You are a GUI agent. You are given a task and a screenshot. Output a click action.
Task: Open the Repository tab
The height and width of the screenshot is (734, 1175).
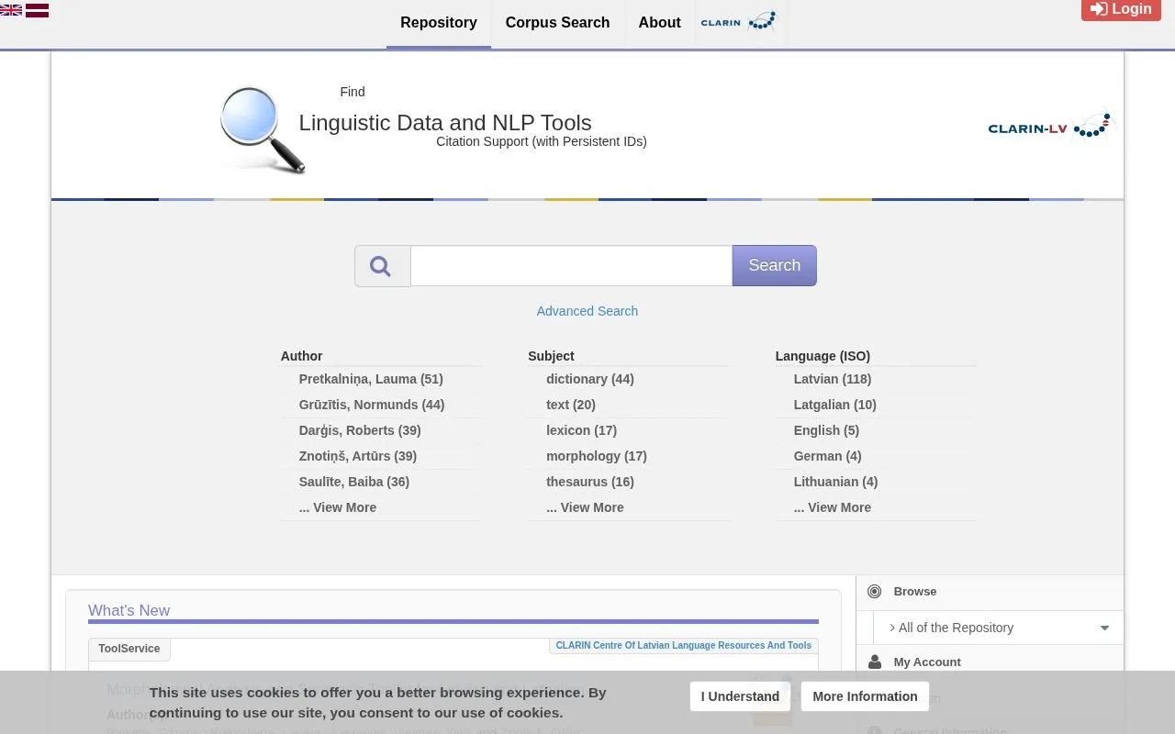439,23
